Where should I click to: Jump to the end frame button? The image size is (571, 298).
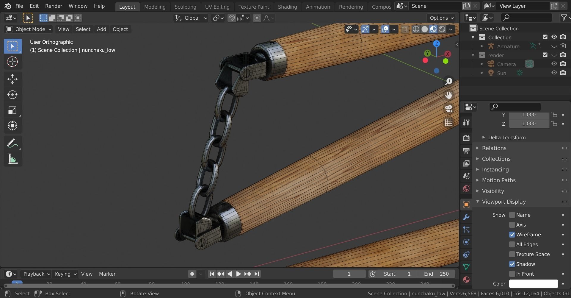[257, 274]
